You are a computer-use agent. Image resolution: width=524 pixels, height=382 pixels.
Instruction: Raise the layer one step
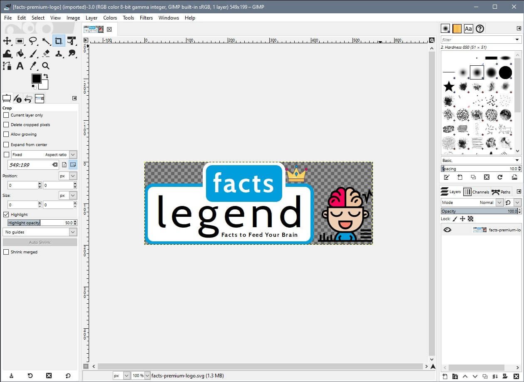click(465, 377)
